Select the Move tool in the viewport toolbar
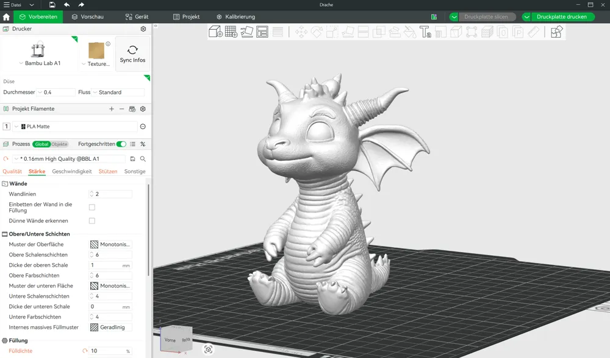The image size is (610, 358). (301, 32)
